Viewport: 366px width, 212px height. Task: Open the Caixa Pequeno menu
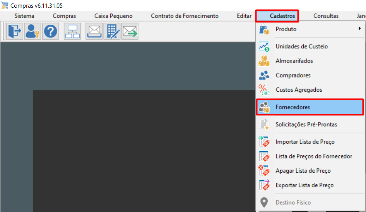(x=113, y=16)
